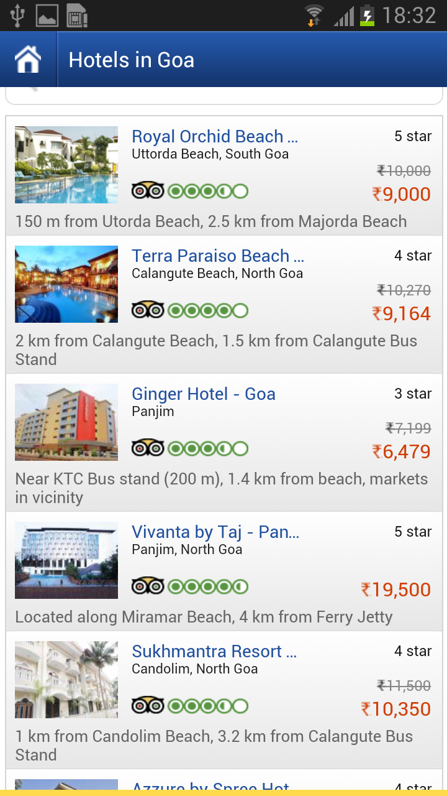Tap the Wi-Fi icon in status bar
The height and width of the screenshot is (796, 447).
(314, 15)
